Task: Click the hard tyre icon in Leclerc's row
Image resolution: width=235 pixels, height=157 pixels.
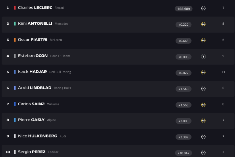Action: tap(203, 8)
